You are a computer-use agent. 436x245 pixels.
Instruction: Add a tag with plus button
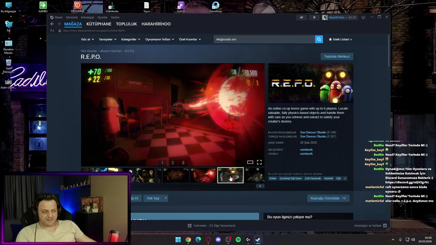click(345, 178)
